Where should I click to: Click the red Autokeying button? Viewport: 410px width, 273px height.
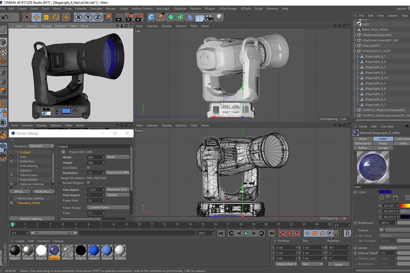click(289, 233)
